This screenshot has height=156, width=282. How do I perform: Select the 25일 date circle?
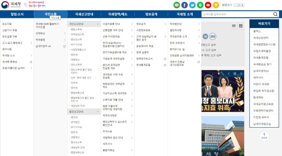tap(213, 36)
